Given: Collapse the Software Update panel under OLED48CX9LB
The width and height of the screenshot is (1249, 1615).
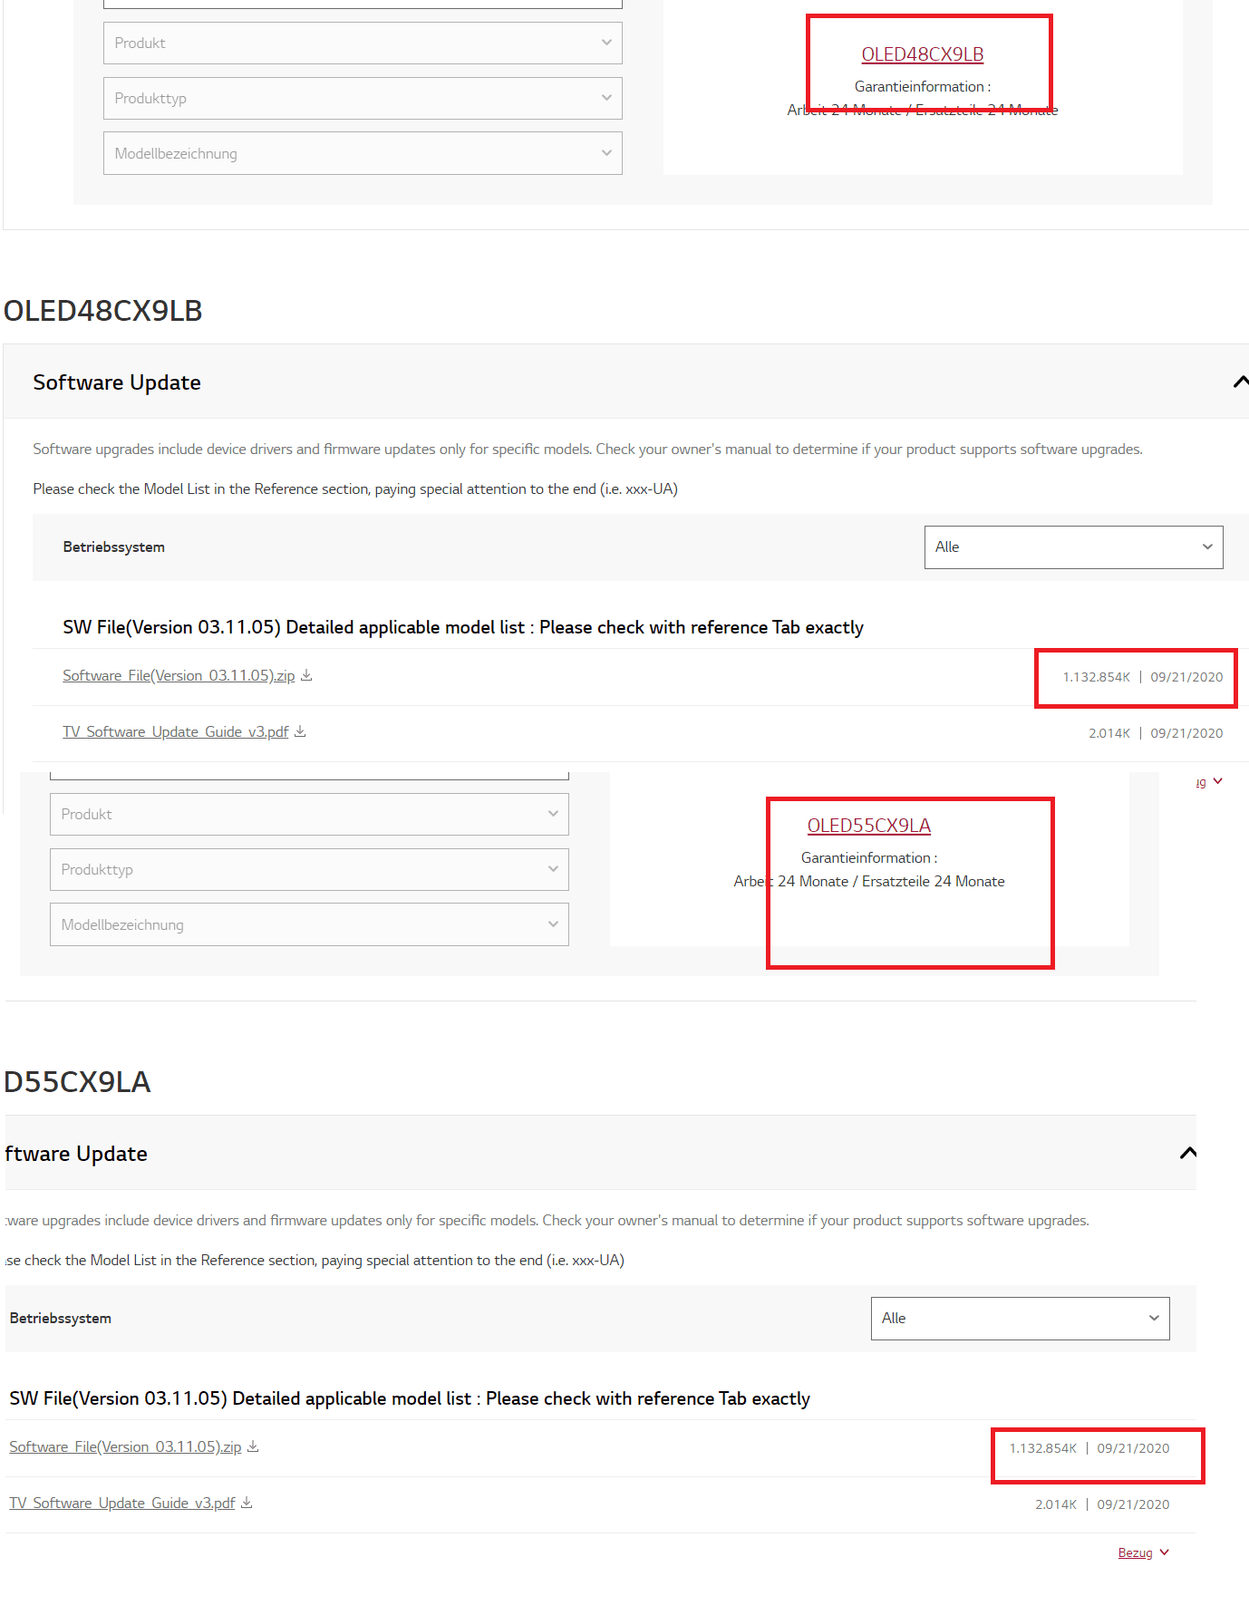Looking at the screenshot, I should [1241, 382].
